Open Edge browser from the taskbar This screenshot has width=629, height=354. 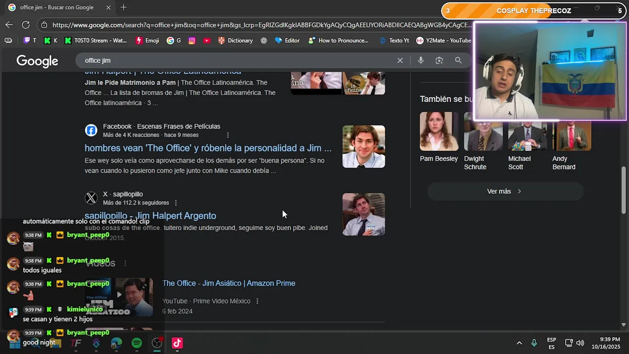(x=116, y=343)
